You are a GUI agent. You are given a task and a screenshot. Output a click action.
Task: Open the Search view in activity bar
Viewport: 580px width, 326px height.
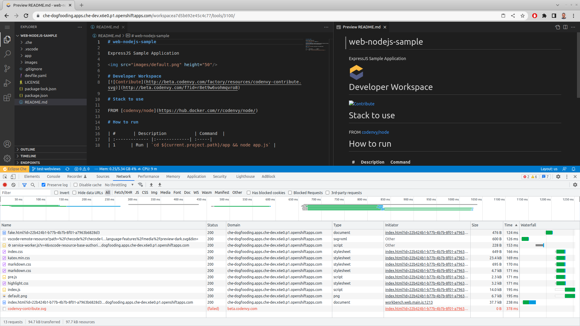[7, 54]
